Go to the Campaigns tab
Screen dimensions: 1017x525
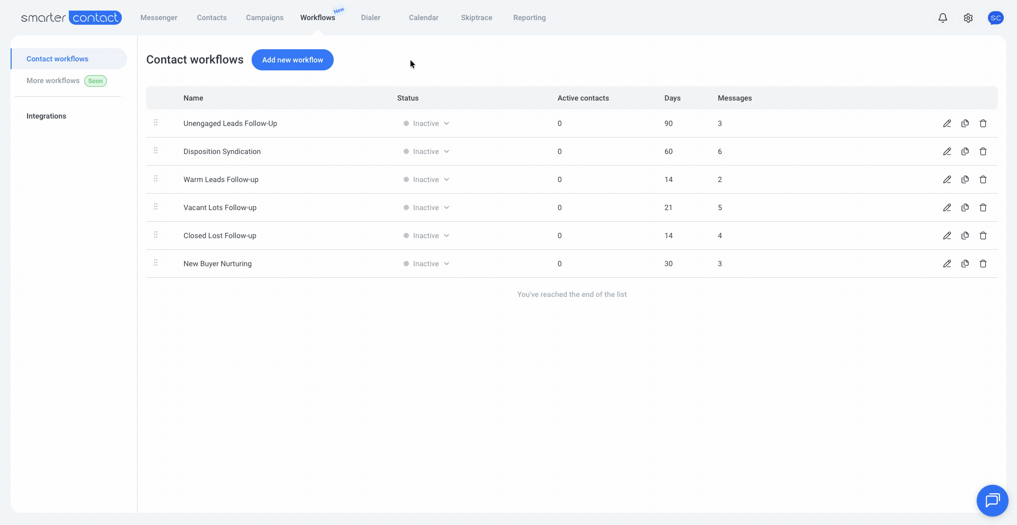265,17
